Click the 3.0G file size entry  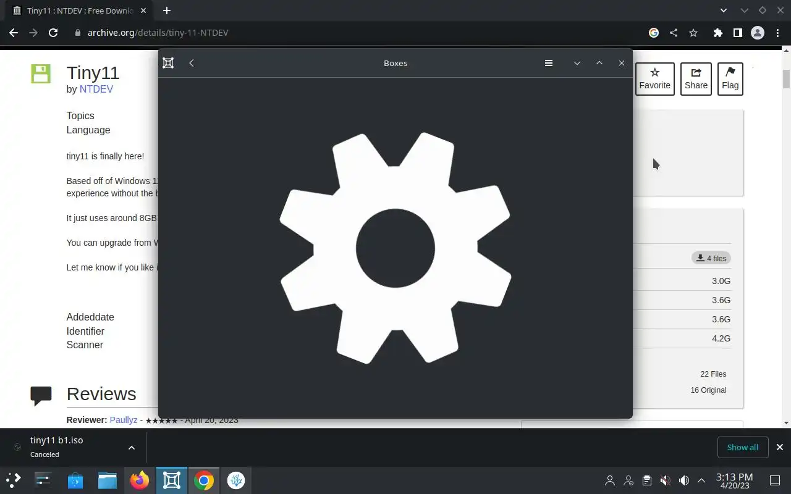[721, 281]
